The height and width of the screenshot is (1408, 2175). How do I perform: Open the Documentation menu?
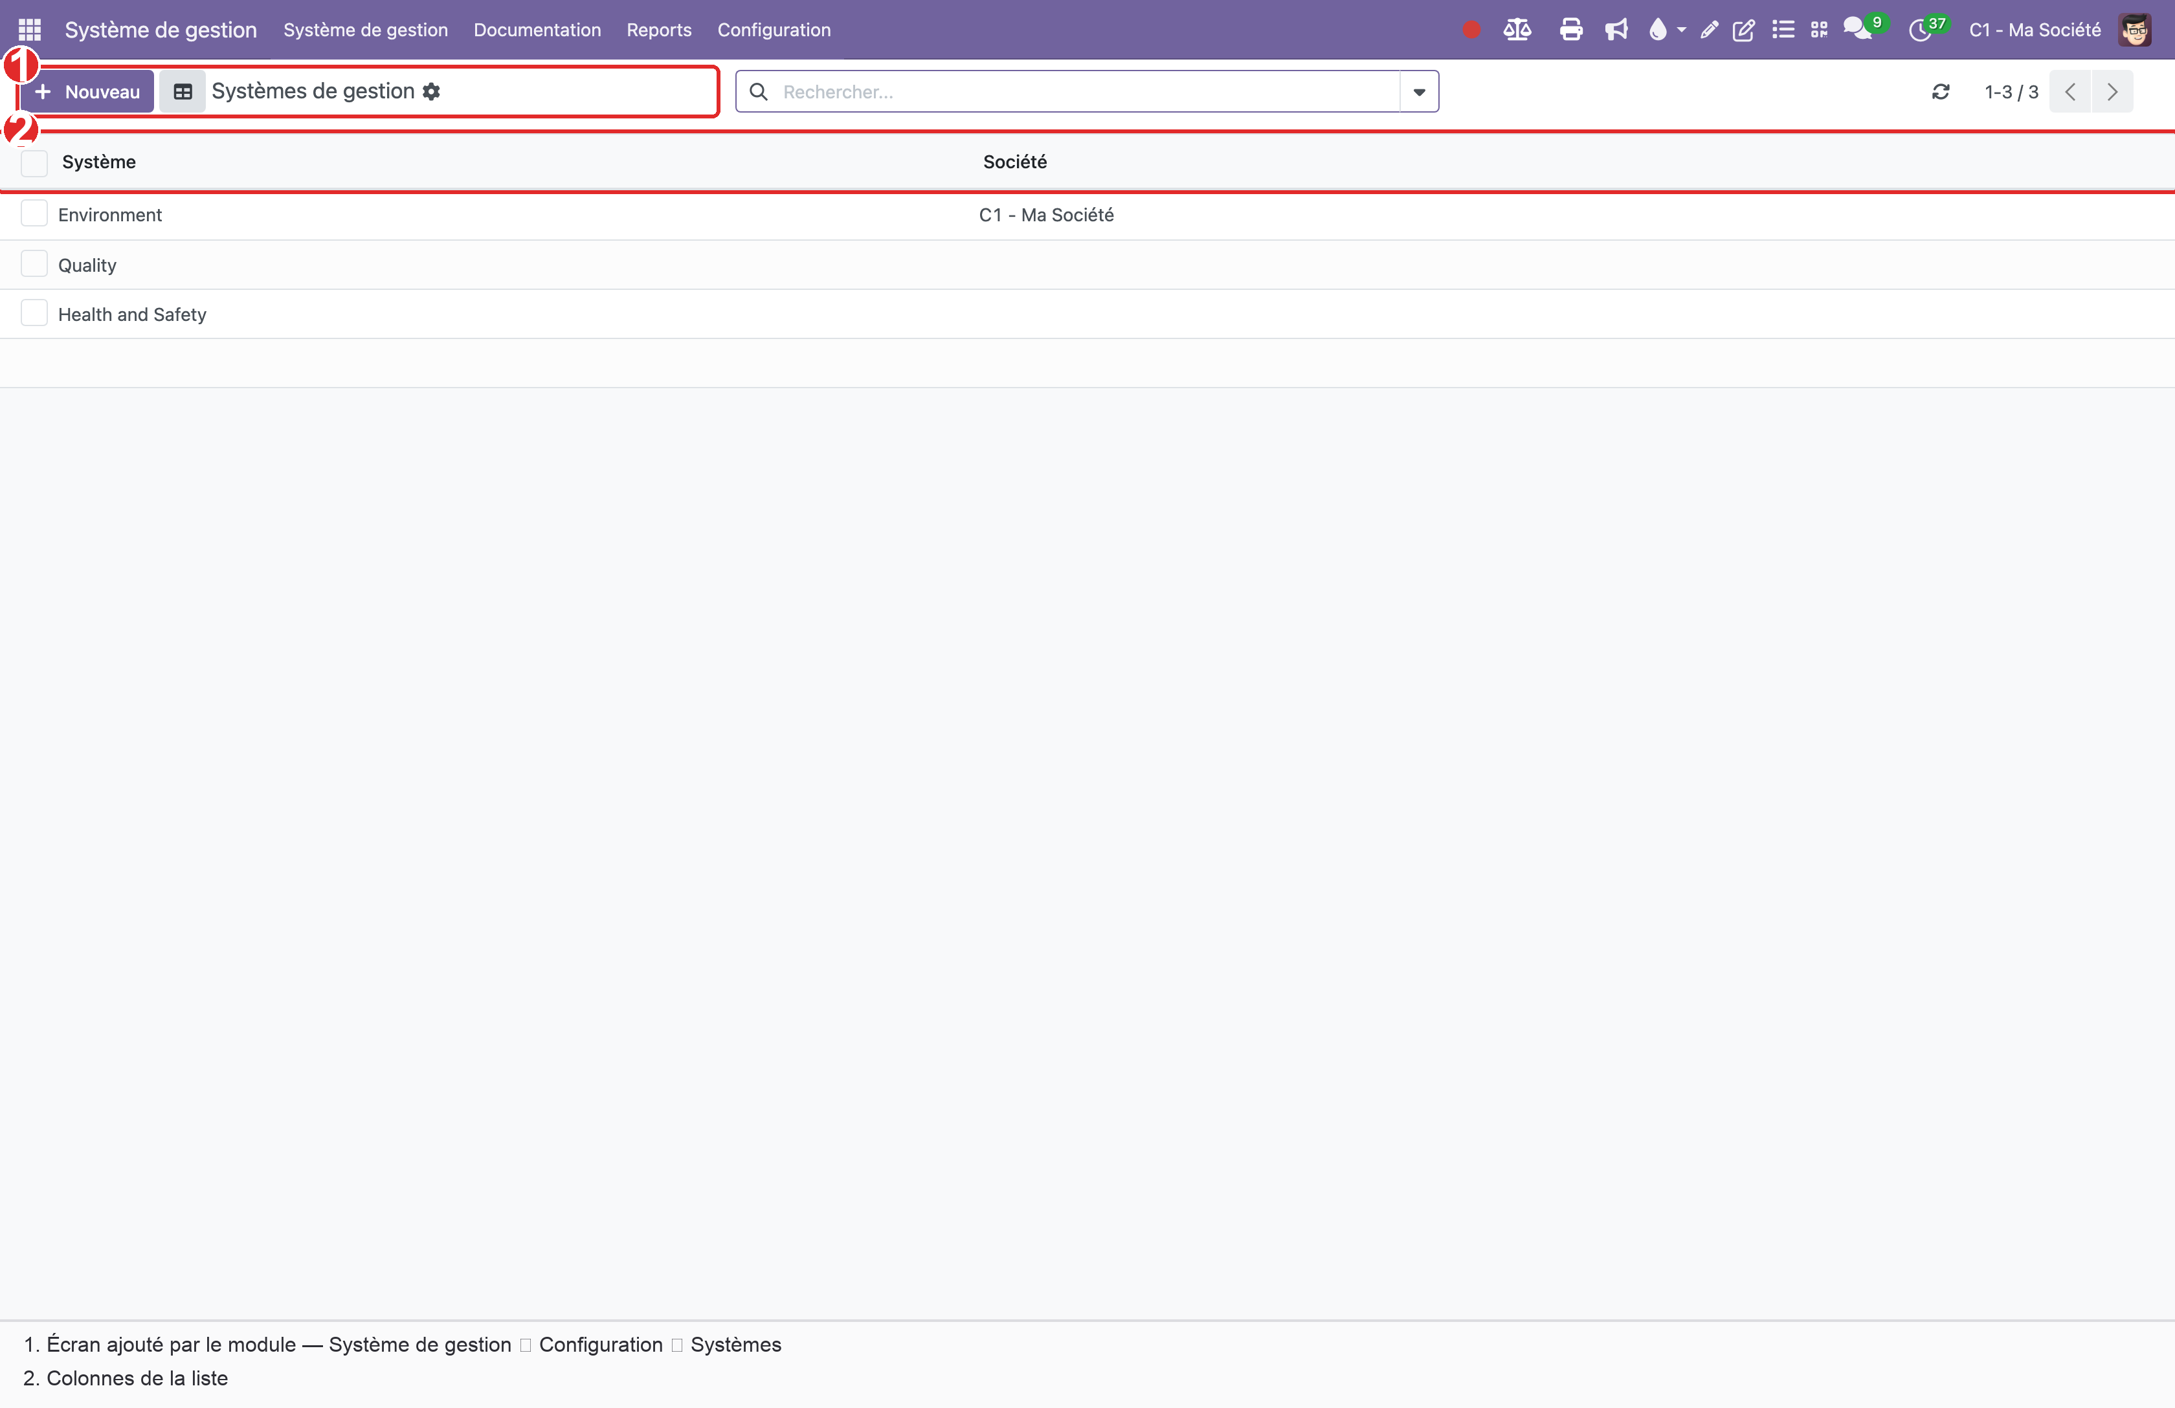click(x=537, y=30)
